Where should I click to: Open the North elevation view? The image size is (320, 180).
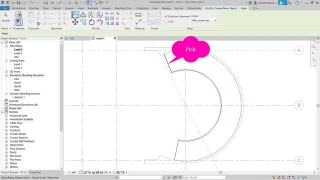click(17, 82)
